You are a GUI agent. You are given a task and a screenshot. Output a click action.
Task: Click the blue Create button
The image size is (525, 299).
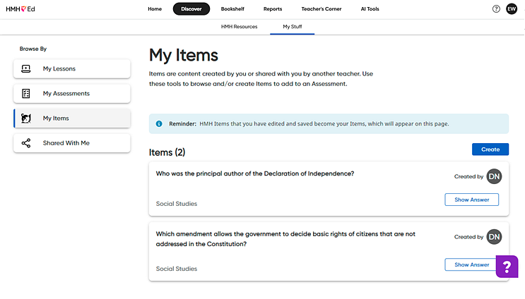point(490,149)
